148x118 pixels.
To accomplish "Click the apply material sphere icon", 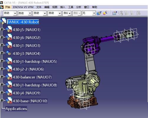I will [105, 13].
